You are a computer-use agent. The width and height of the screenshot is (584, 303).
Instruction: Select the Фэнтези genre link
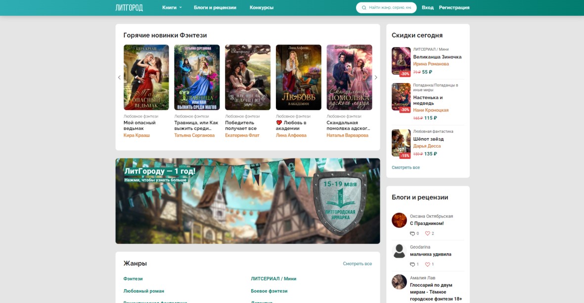coord(133,279)
